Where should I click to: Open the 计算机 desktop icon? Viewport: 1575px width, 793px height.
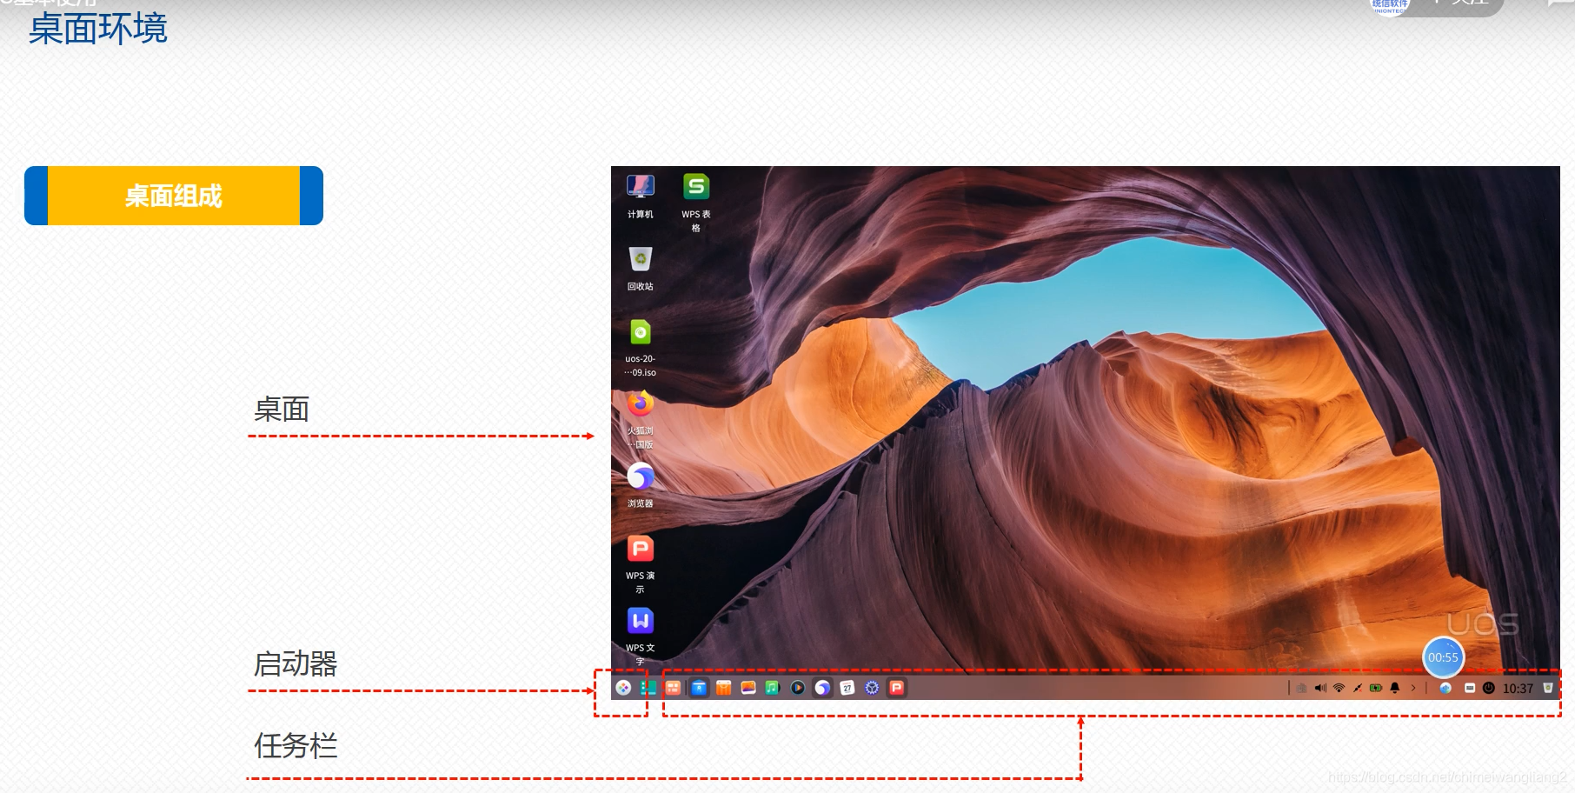641,187
